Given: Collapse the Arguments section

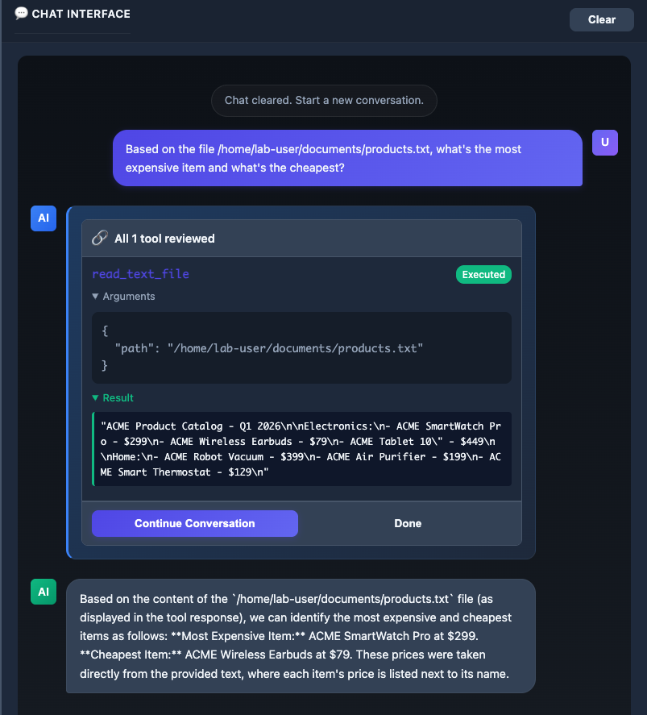Looking at the screenshot, I should (123, 297).
